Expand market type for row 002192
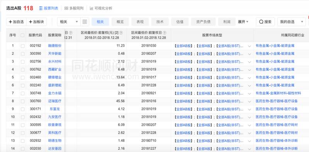This screenshot has width=309, height=152. 249,46
